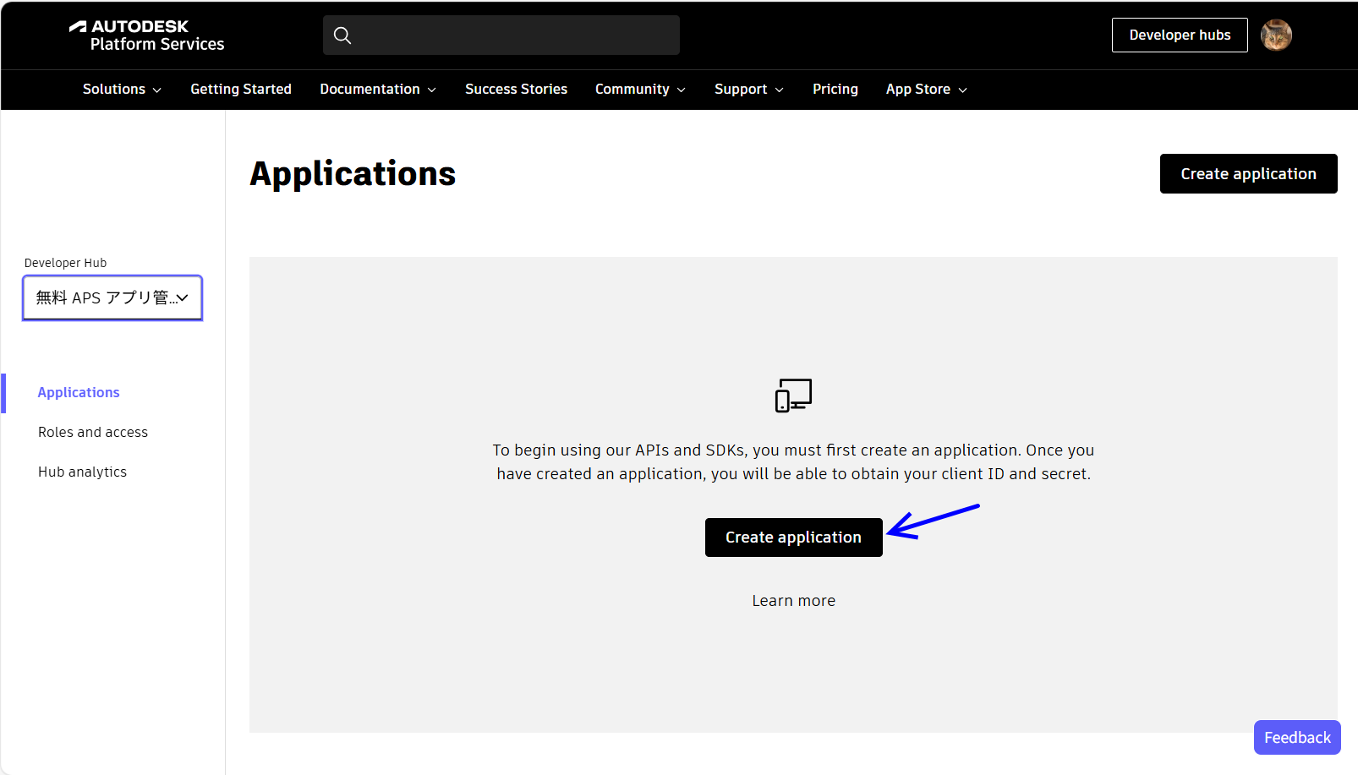Open Hub analytics from the sidebar
This screenshot has width=1358, height=775.
[82, 472]
